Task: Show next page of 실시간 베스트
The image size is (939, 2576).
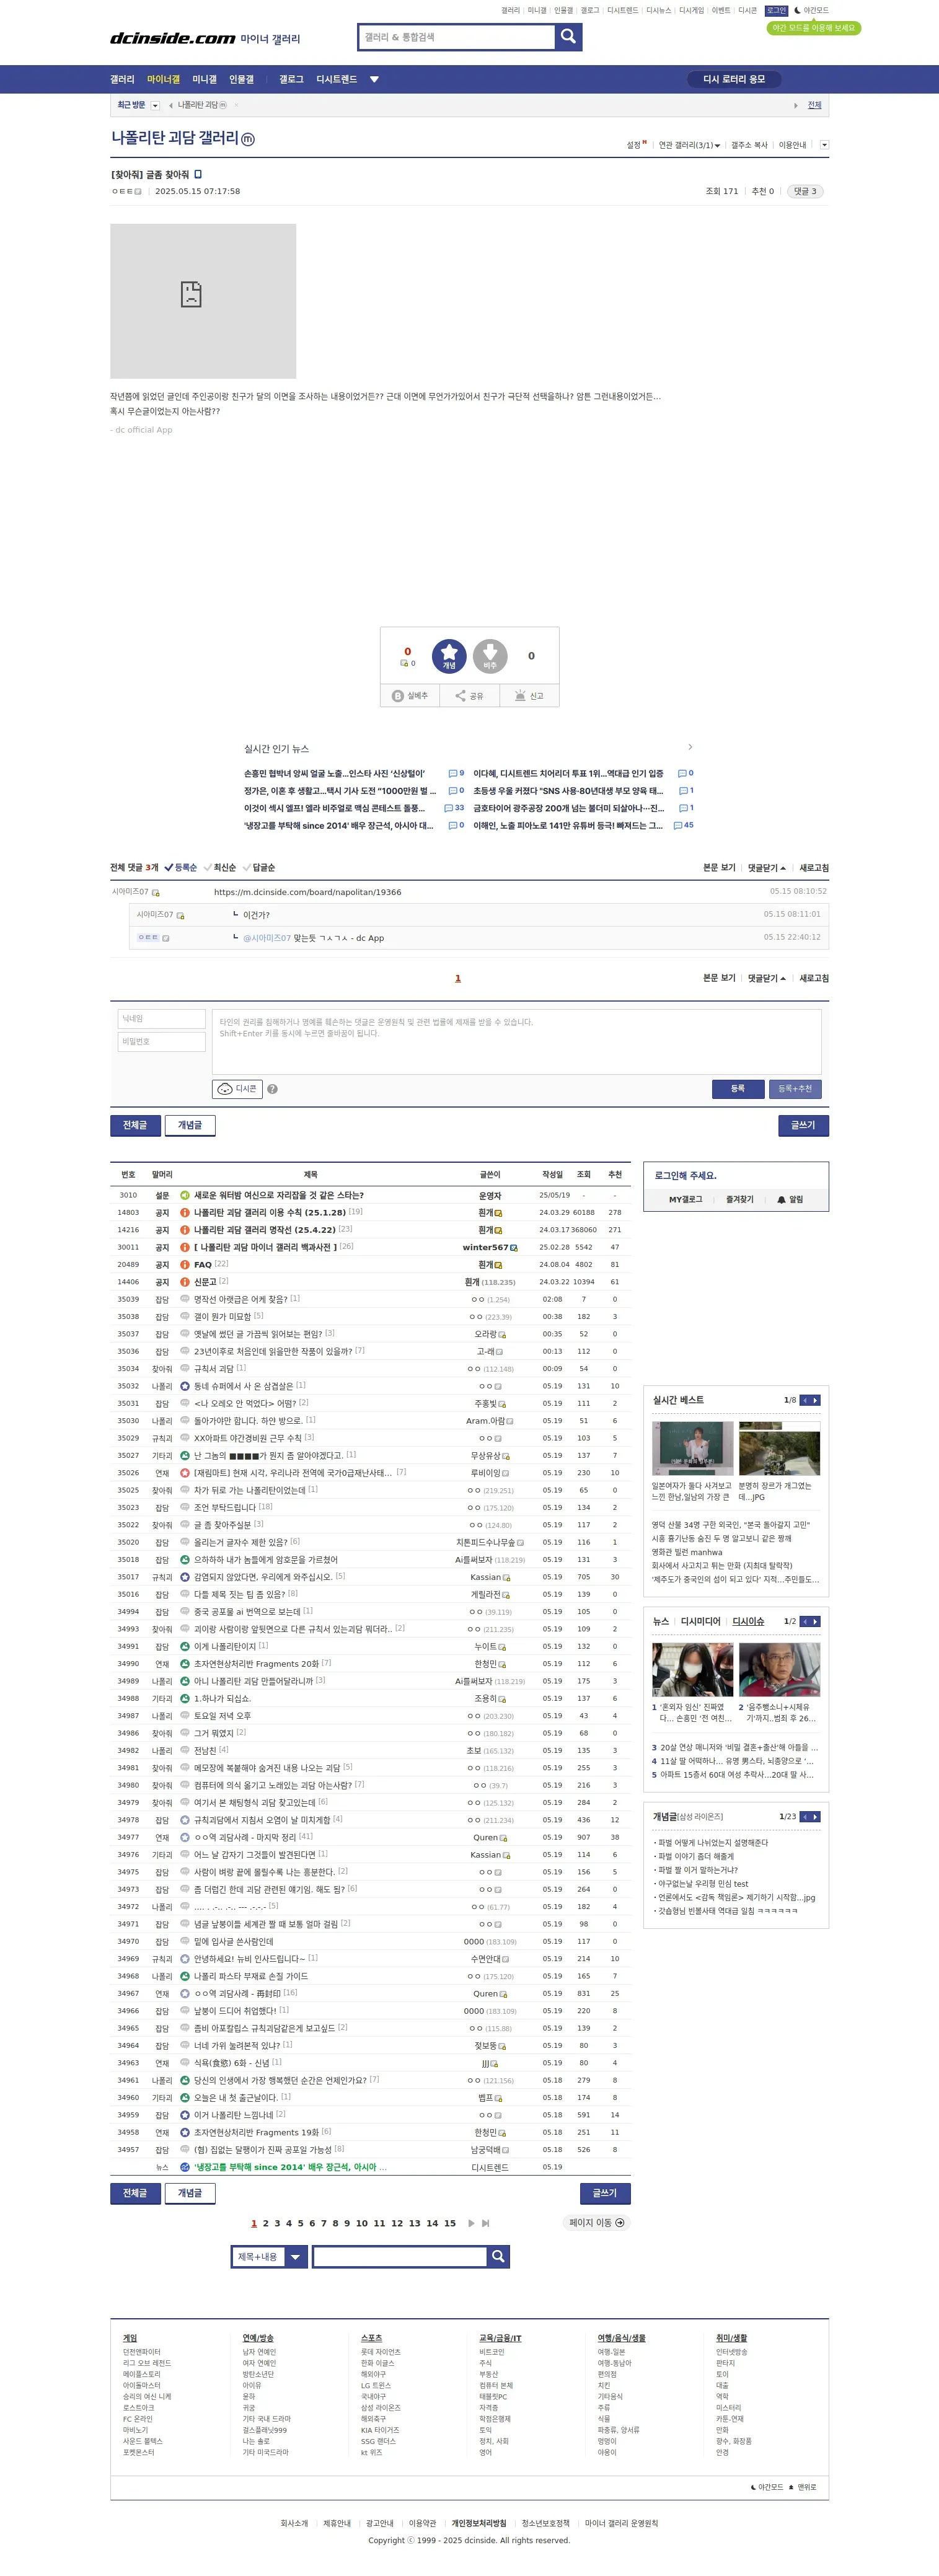Action: tap(816, 1400)
